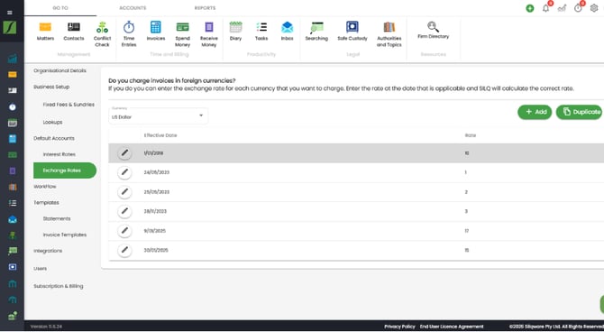Edit the row with rate 1

[x=124, y=172]
